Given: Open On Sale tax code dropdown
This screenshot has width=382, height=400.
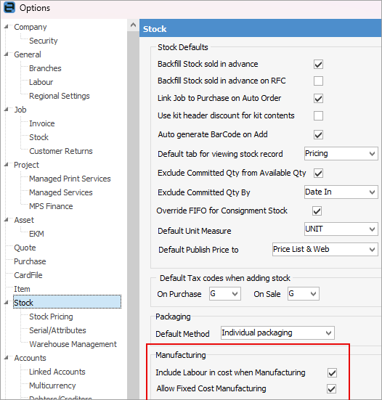Looking at the screenshot, I should [303, 293].
